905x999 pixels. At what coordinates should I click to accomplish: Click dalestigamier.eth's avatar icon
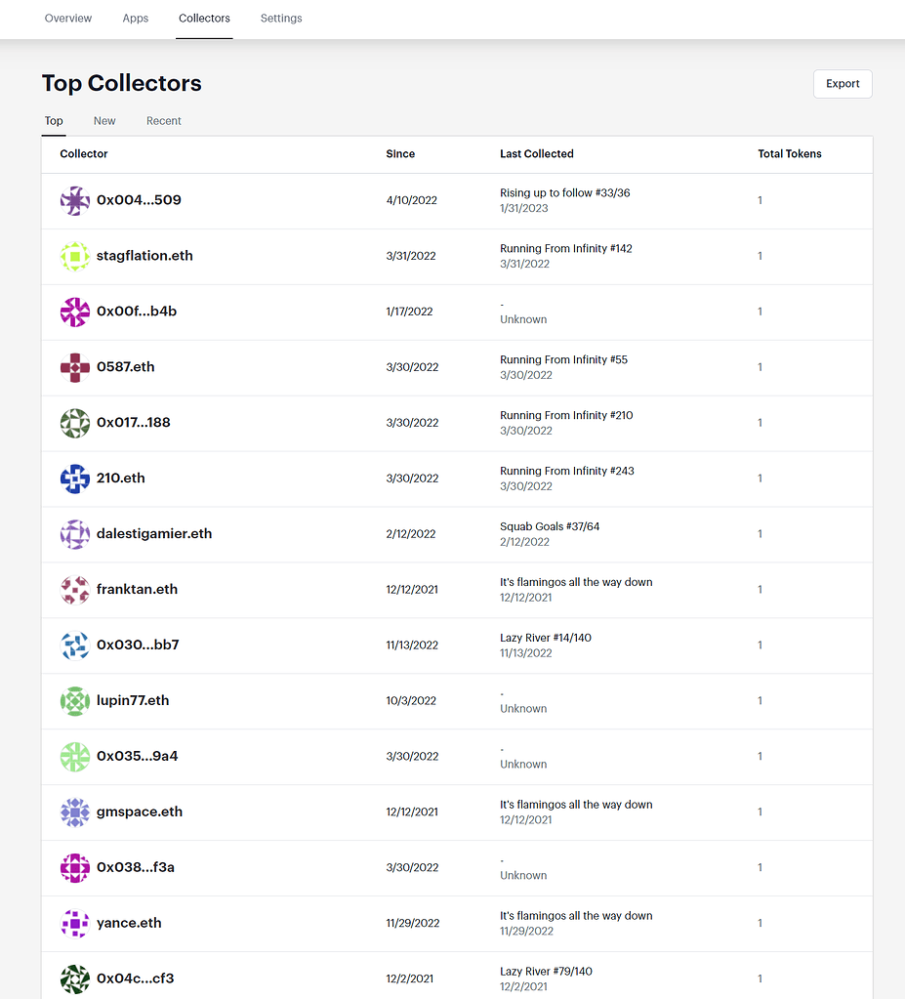tap(74, 534)
